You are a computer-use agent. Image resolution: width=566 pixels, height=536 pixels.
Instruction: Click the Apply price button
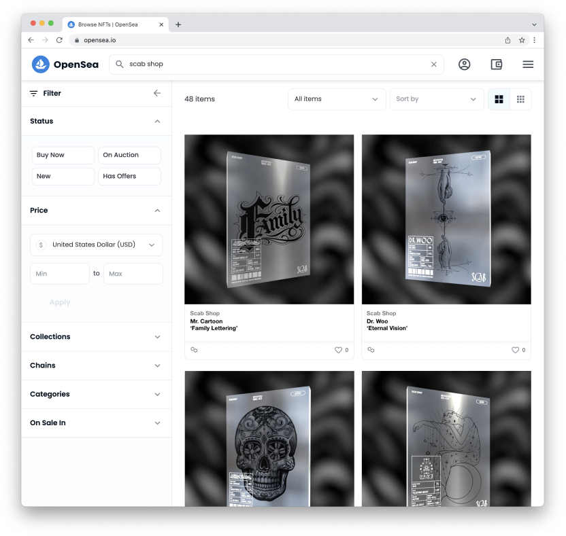(60, 302)
